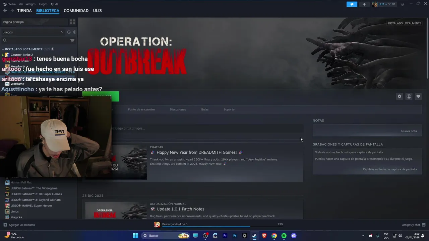Go to TIENDA tab
The width and height of the screenshot is (429, 241).
click(24, 11)
